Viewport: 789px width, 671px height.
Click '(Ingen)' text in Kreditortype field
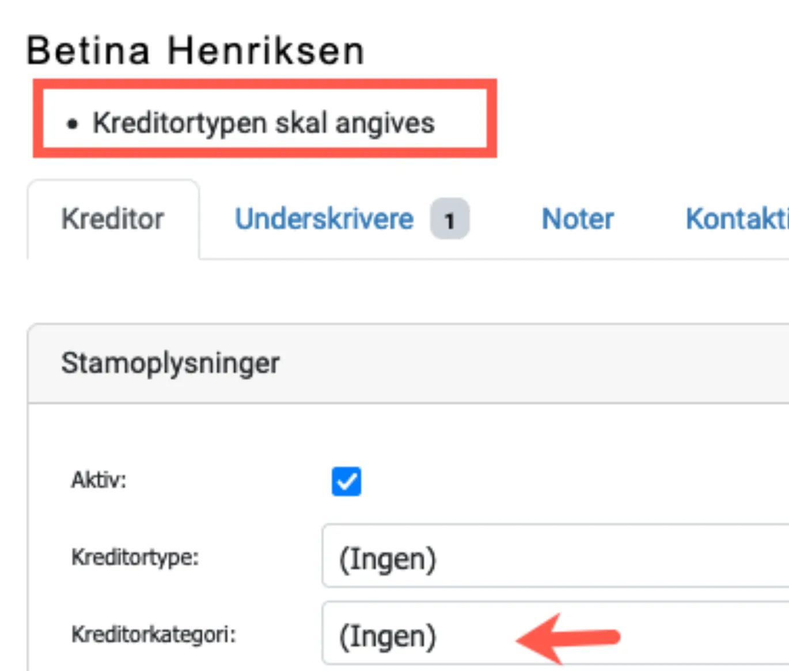point(388,559)
